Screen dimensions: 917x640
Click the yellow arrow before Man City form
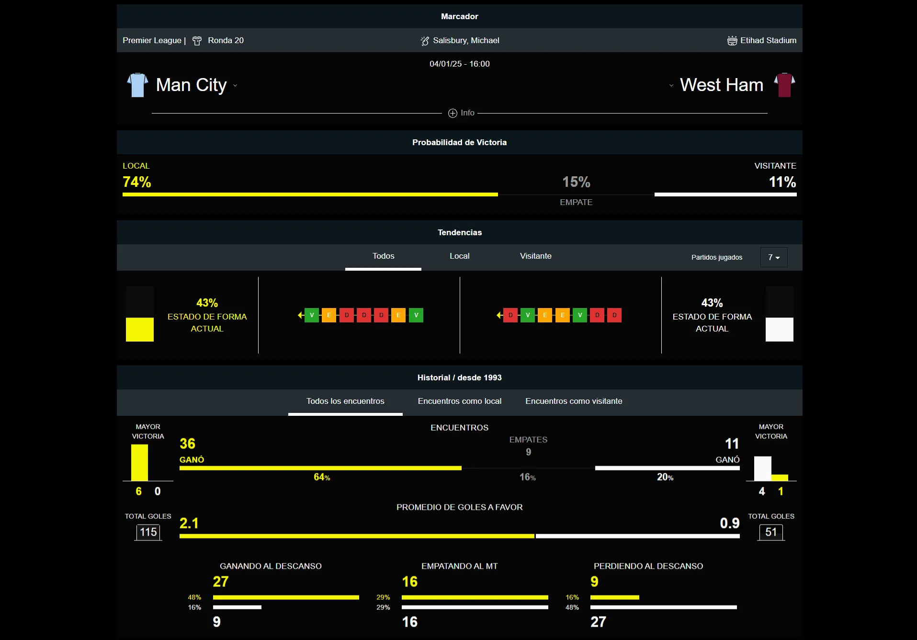pyautogui.click(x=300, y=315)
